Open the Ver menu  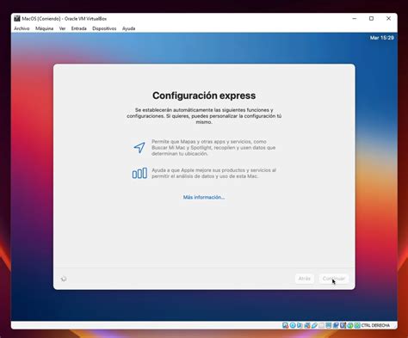(62, 28)
